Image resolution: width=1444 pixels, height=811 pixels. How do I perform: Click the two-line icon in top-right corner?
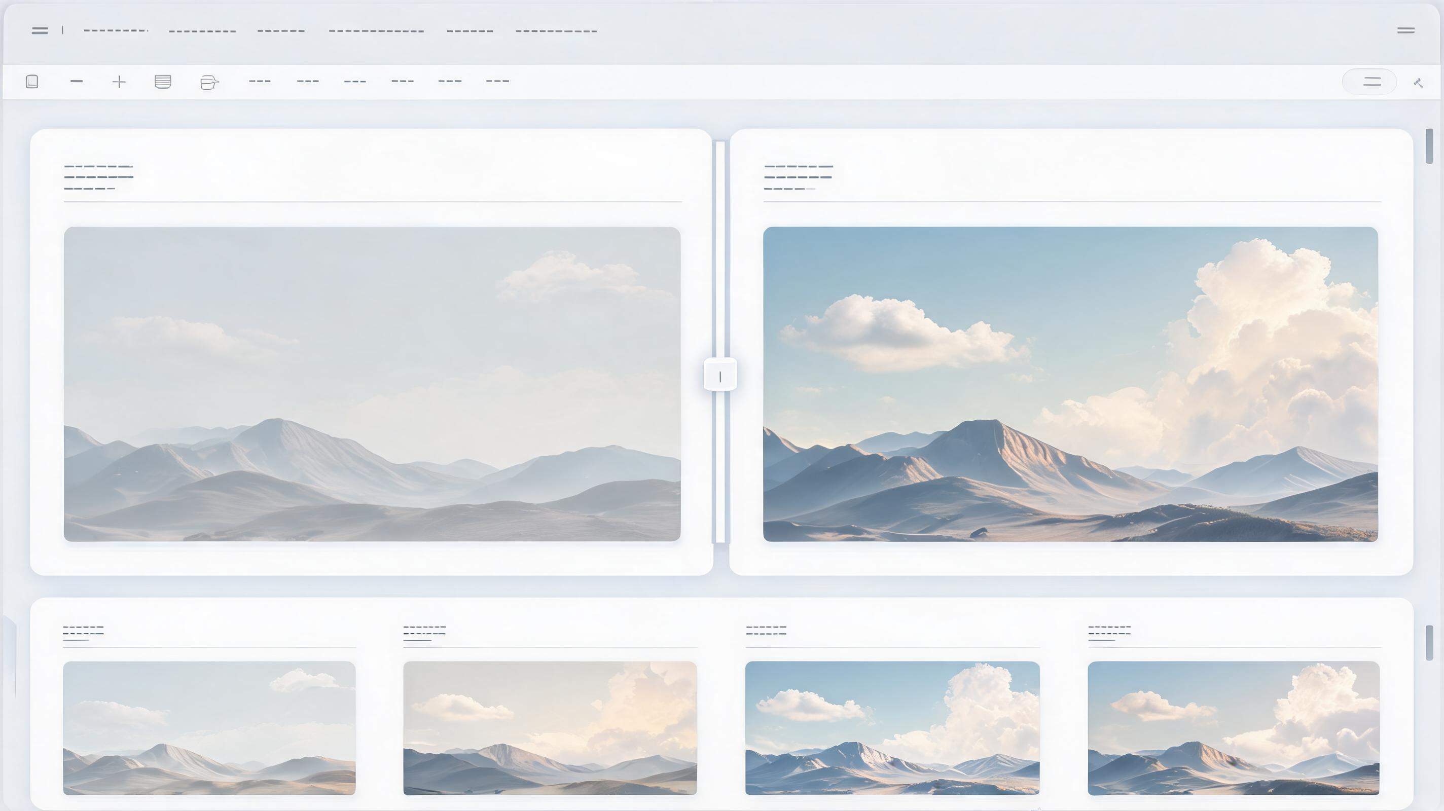pos(1406,30)
